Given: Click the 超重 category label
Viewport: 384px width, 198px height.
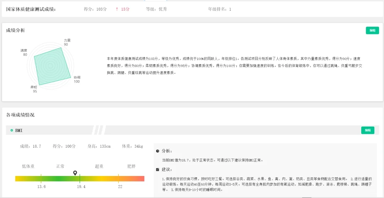Looking at the screenshot, I should (99, 166).
